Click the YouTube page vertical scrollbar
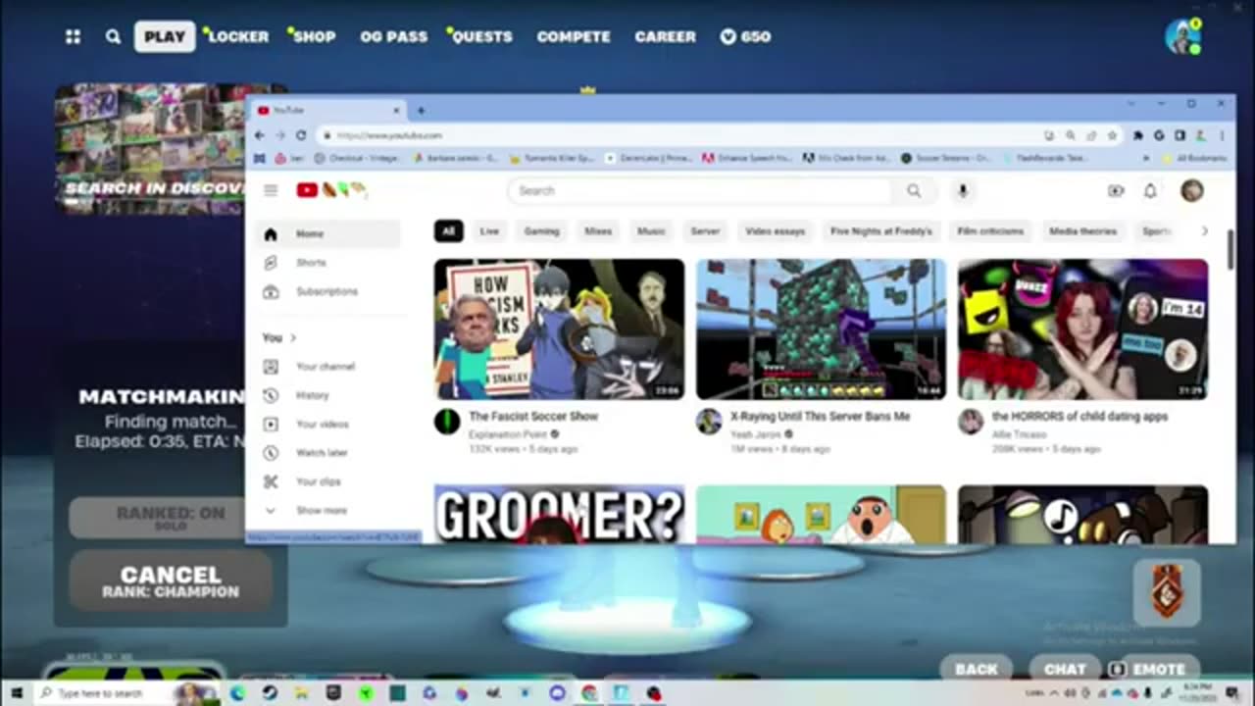This screenshot has width=1255, height=706. click(x=1230, y=250)
